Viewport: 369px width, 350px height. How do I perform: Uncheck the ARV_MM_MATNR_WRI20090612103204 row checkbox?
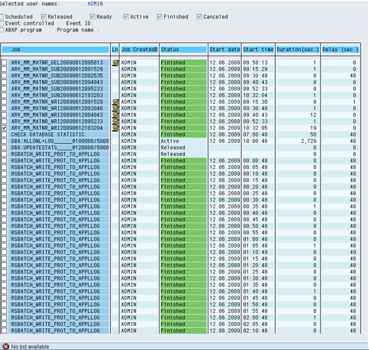pos(4,128)
